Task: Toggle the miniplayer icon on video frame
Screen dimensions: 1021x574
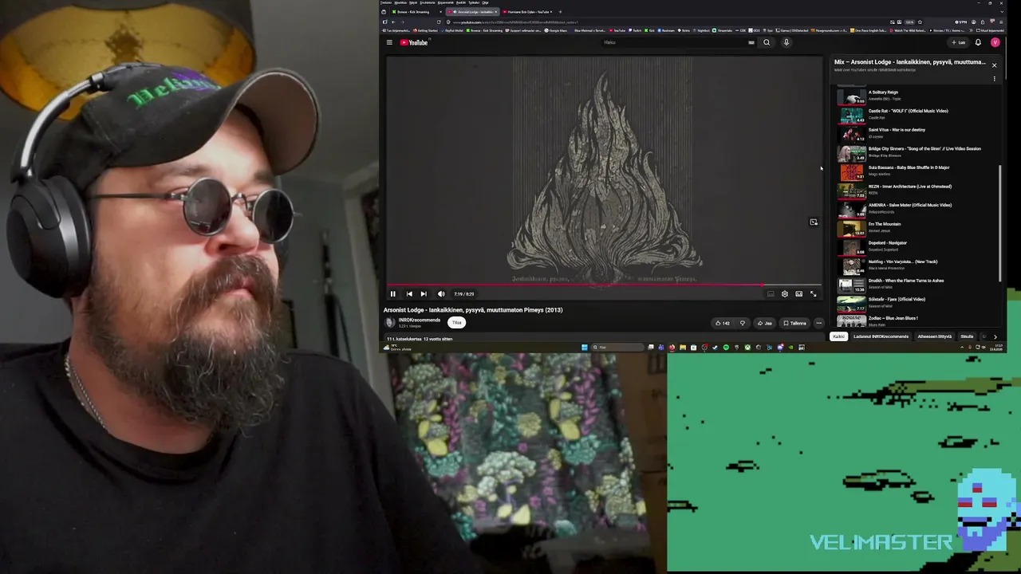Action: pyautogui.click(x=814, y=222)
